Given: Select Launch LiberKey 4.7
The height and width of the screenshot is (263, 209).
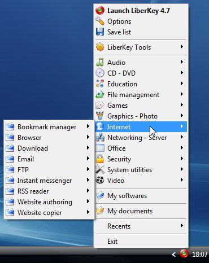Looking at the screenshot, I should point(141,11).
